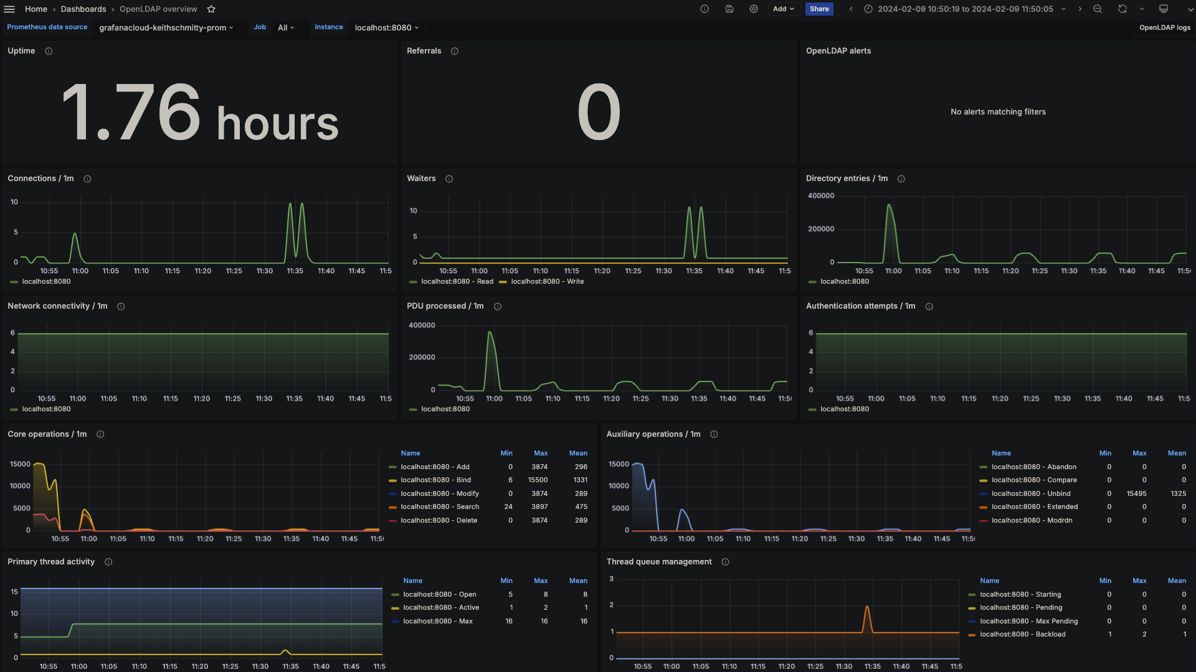
Task: Toggle the localhost:8080 - Read series in Waiters legend
Action: [x=453, y=281]
